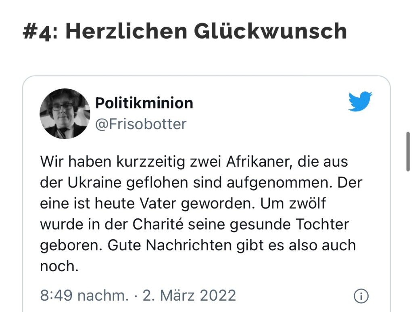Click the Herzlichen Glückwunsch heading

pos(206,31)
